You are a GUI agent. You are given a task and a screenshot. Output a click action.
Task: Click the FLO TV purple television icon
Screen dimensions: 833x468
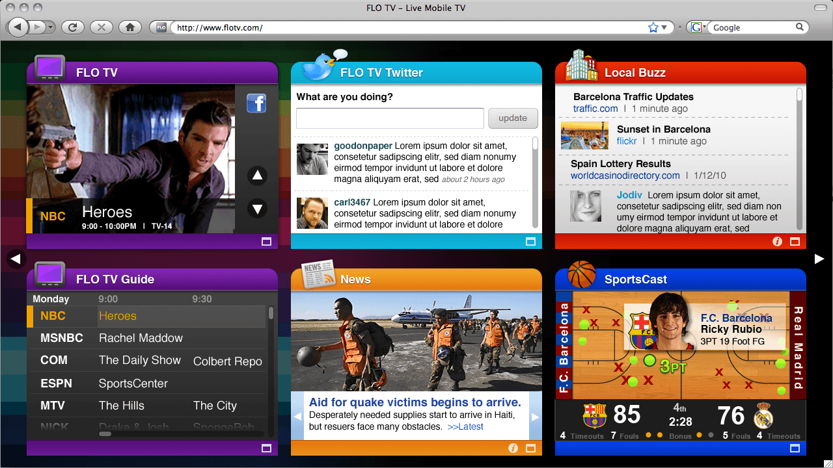49,68
